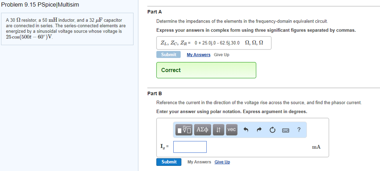The width and height of the screenshot is (380, 171).
Task: Click the greyed Part A Submit button
Action: (x=168, y=55)
